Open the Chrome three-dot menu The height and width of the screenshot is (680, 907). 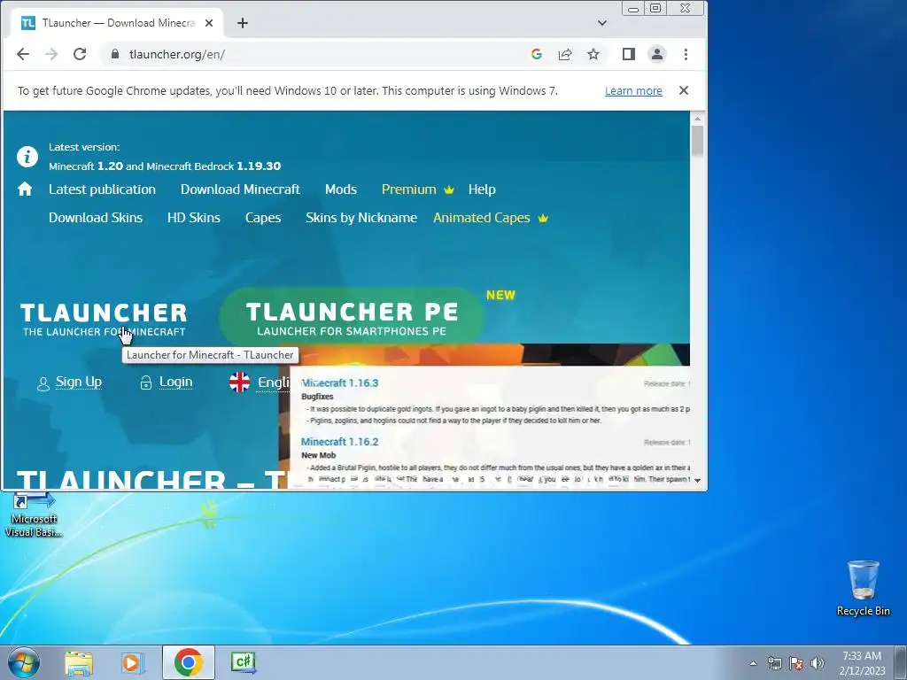[686, 54]
